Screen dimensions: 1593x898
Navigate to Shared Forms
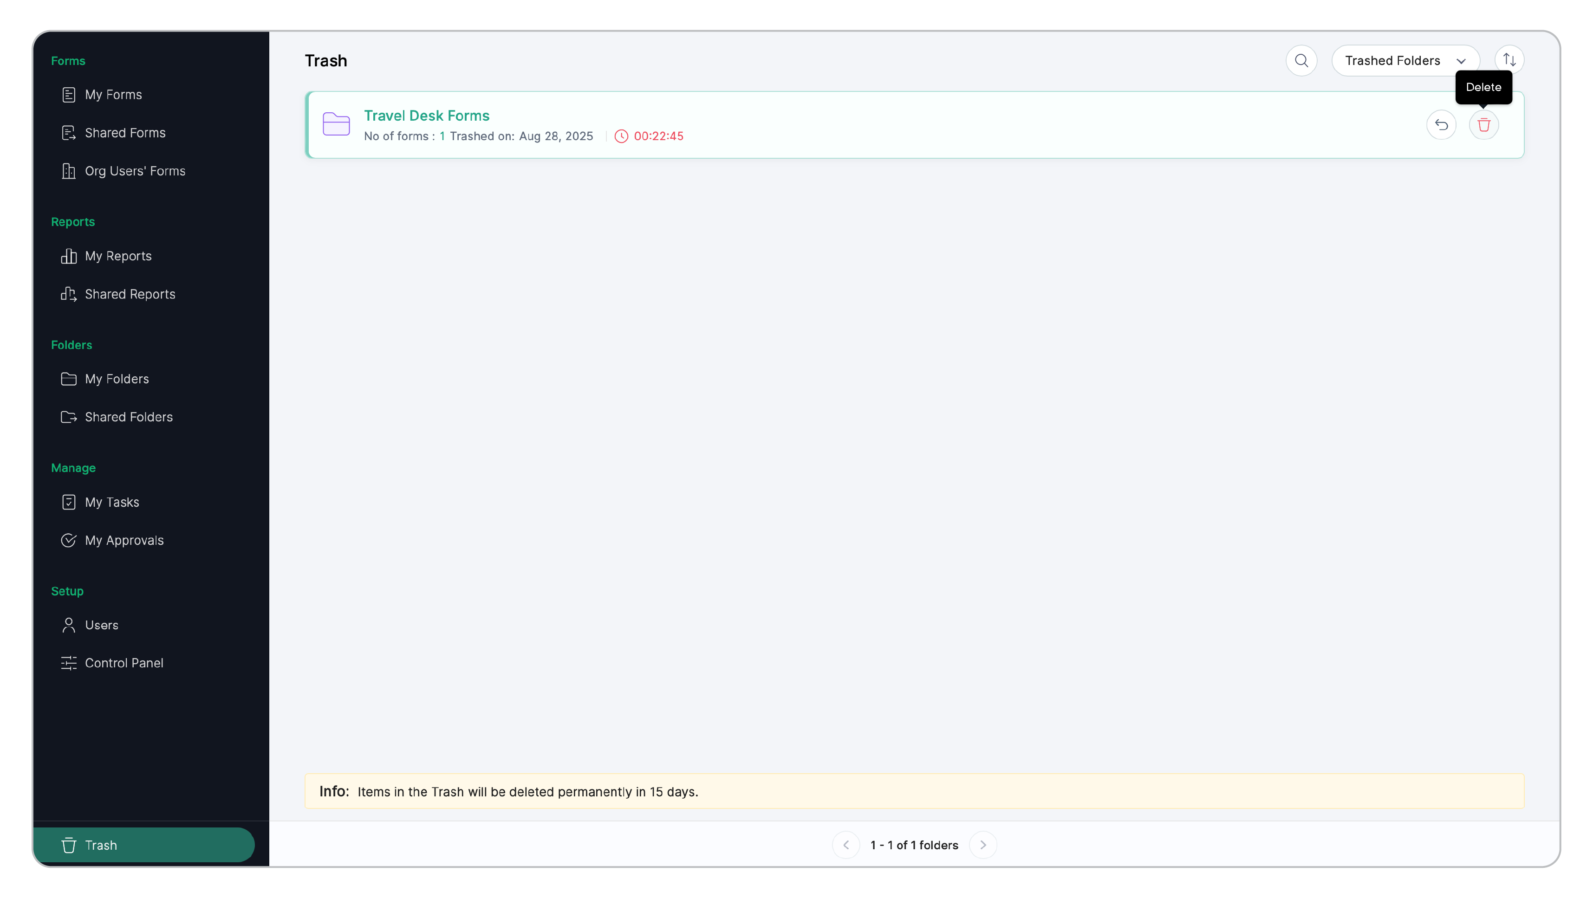125,133
